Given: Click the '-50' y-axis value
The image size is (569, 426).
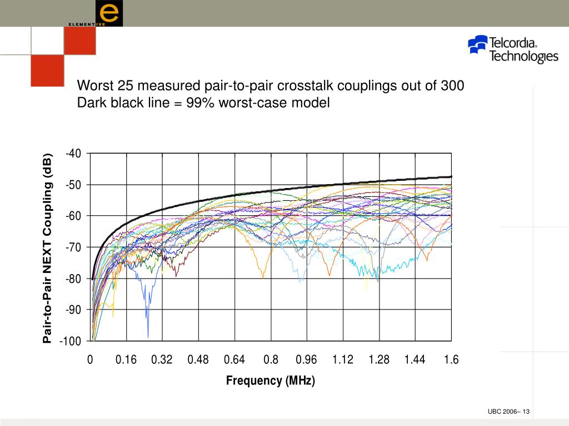Looking at the screenshot, I should [73, 185].
